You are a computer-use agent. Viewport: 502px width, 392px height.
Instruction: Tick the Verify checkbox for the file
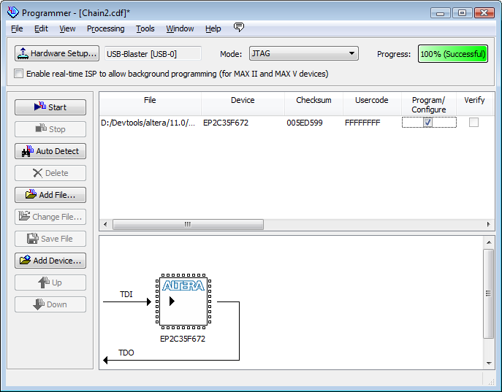(x=474, y=123)
